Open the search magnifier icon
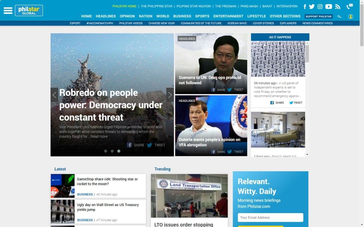 point(339,16)
